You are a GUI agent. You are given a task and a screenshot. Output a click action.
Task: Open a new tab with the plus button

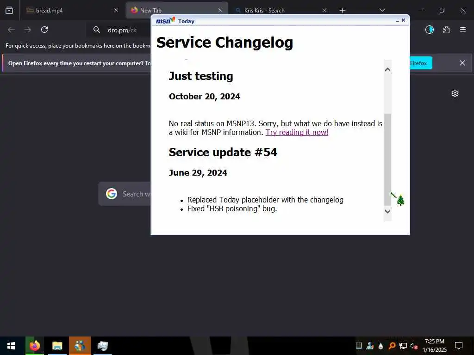pyautogui.click(x=342, y=11)
